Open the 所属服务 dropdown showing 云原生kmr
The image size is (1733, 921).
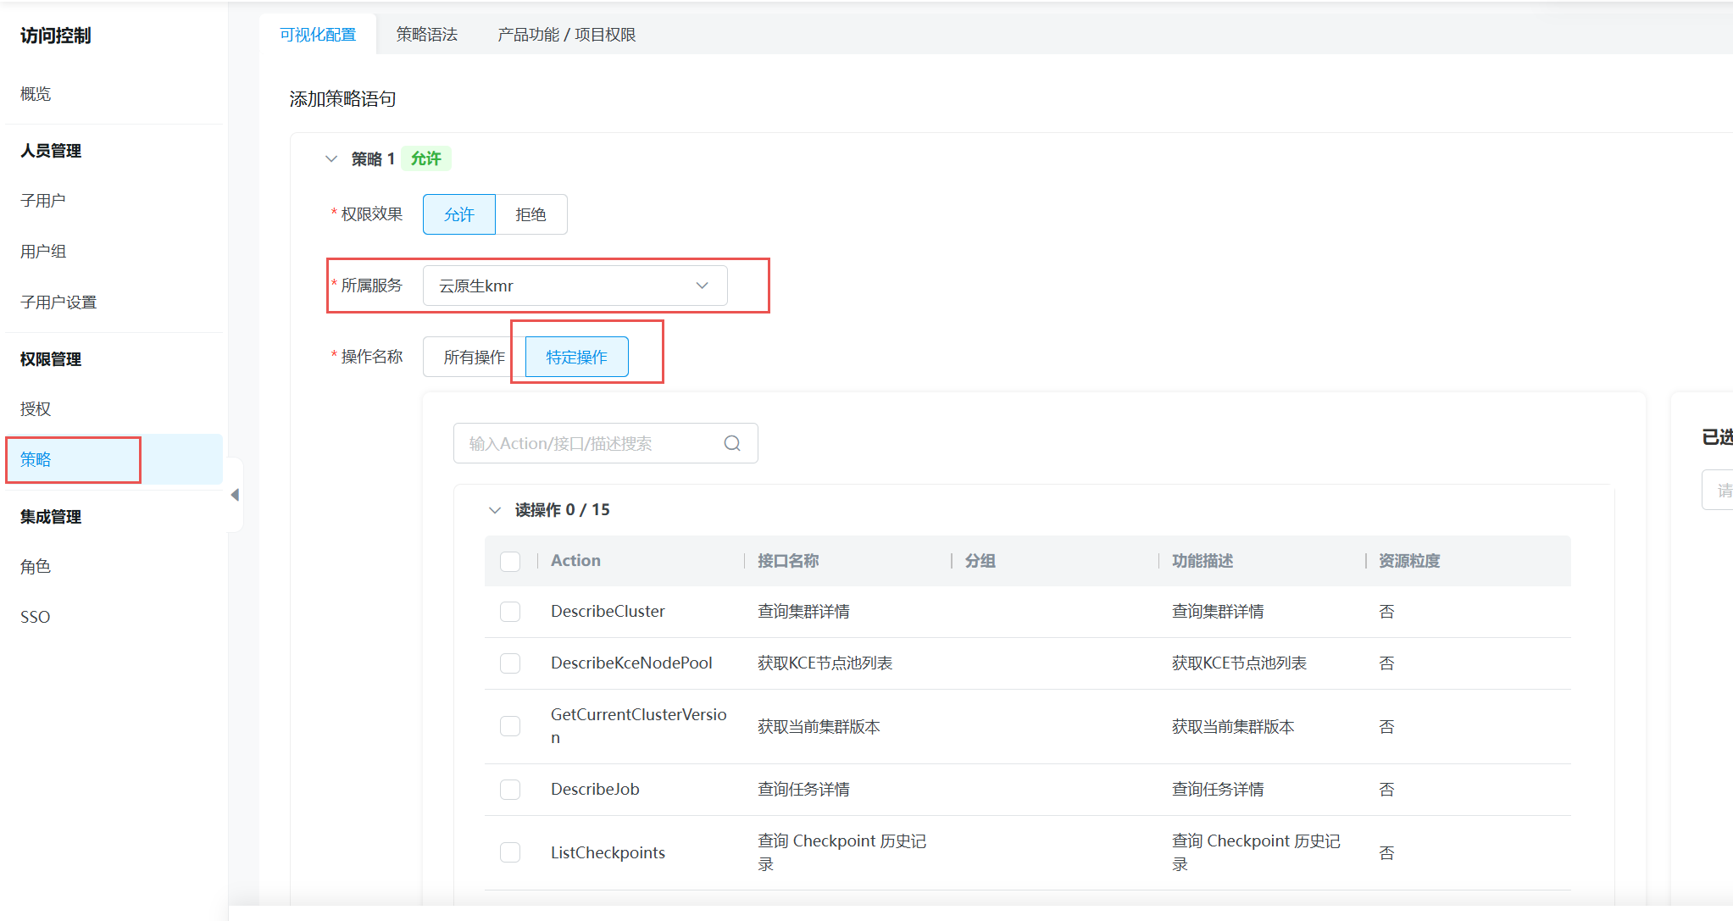click(575, 286)
